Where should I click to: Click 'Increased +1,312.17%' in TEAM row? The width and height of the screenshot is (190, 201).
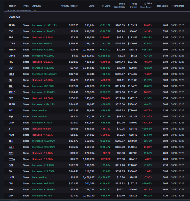pos(45,25)
